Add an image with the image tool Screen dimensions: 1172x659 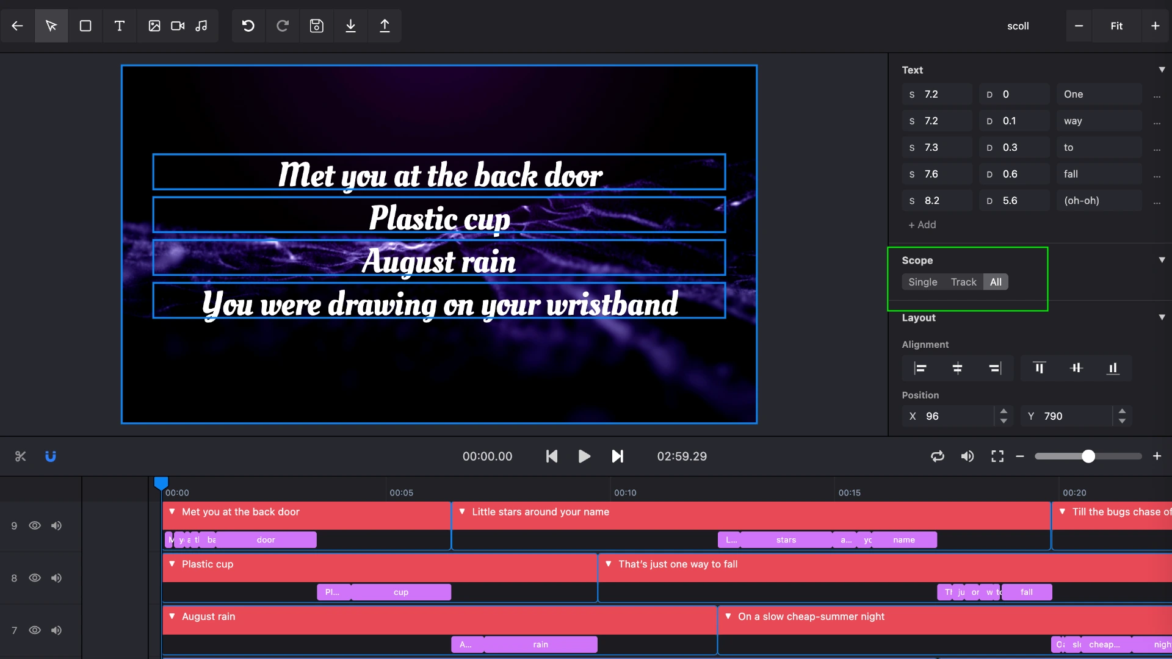154,26
